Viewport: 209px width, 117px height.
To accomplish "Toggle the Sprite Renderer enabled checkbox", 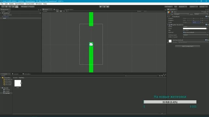I will point(171,25).
